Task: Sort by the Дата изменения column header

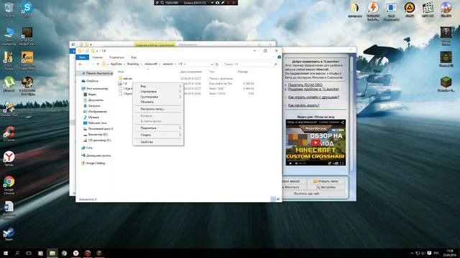Action: (x=191, y=72)
